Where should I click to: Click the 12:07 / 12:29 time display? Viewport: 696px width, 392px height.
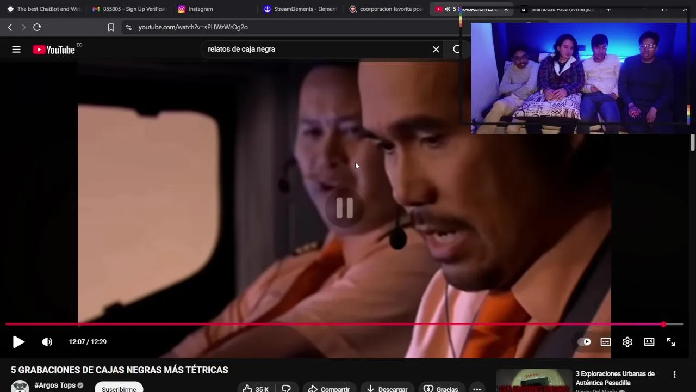88,342
